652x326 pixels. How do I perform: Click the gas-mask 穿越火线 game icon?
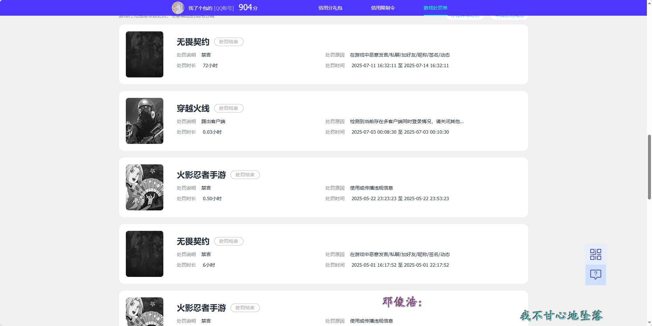(x=144, y=121)
